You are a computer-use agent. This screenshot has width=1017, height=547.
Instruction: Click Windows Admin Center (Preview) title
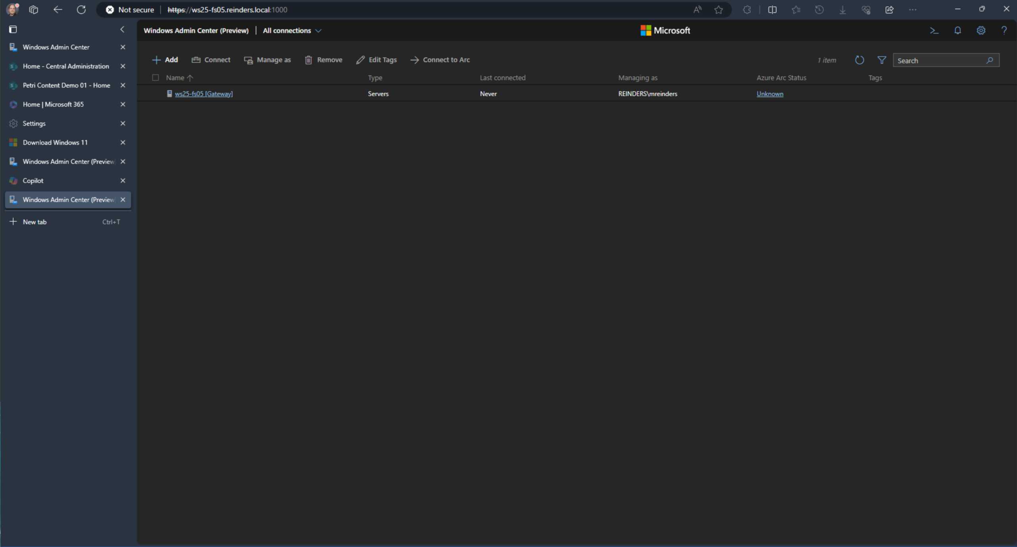196,31
